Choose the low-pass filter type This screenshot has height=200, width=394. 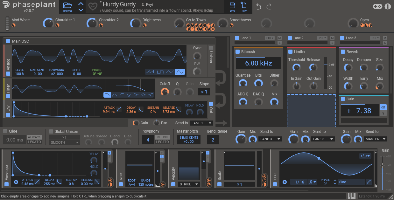point(107,95)
